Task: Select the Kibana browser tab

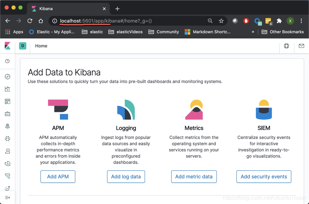Action: coord(68,9)
